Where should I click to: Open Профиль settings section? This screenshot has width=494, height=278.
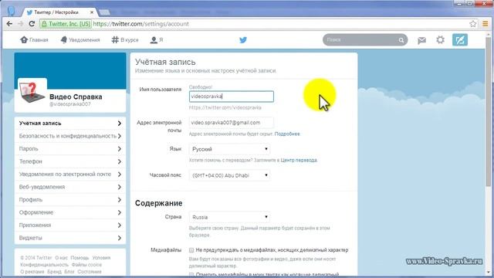click(70, 200)
